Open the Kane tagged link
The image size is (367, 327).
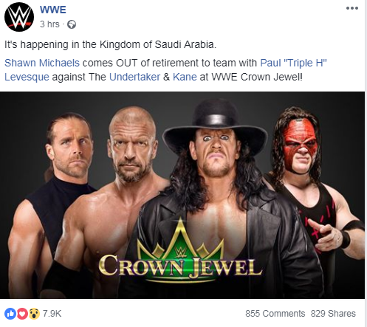(185, 77)
